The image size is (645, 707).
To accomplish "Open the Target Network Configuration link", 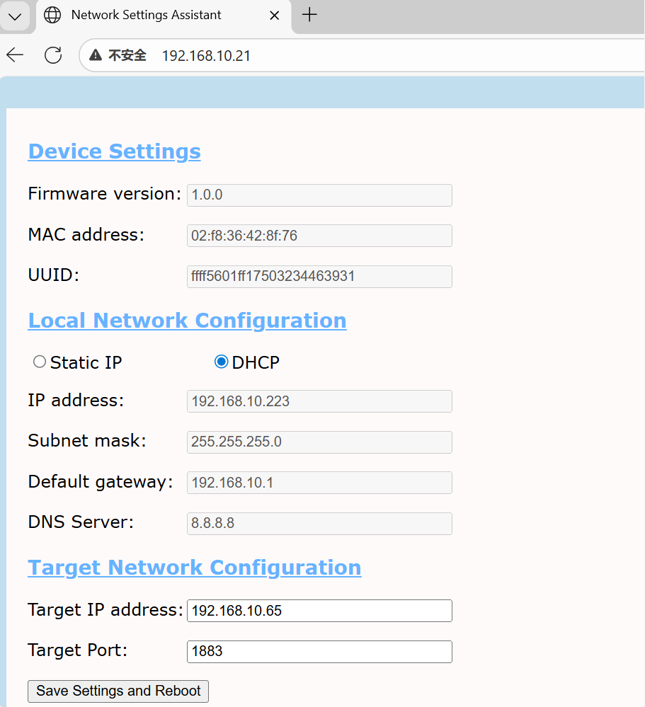I will point(194,567).
